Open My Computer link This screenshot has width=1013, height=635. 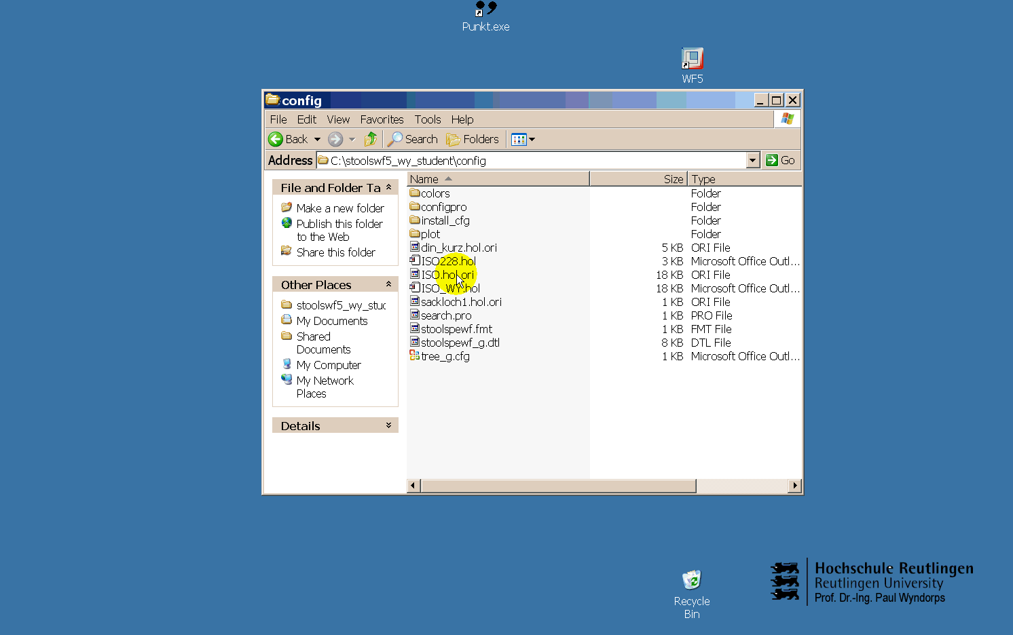click(x=329, y=365)
